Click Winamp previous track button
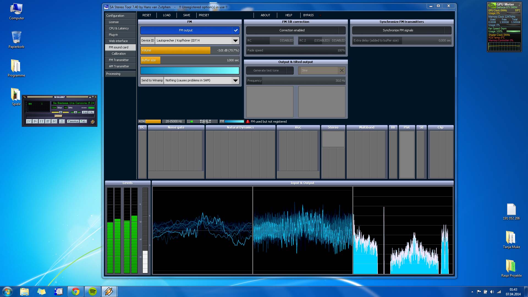The height and width of the screenshot is (297, 528). (x=29, y=121)
